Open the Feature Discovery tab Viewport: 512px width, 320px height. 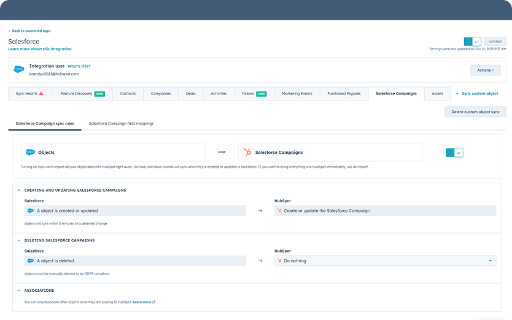(x=83, y=94)
